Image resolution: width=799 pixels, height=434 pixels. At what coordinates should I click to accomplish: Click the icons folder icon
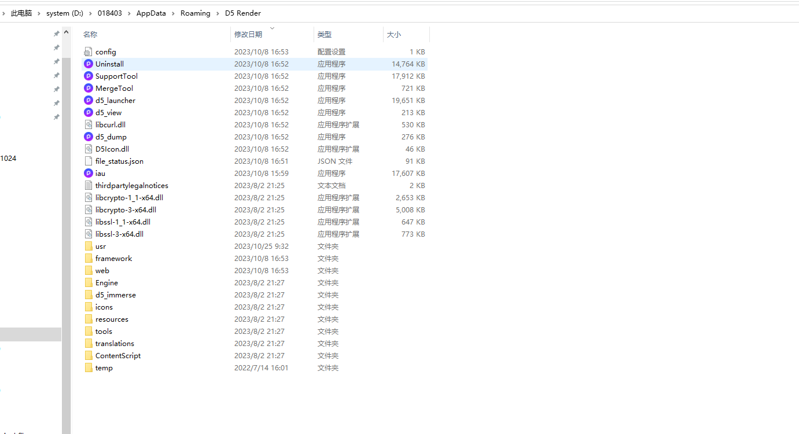[89, 307]
